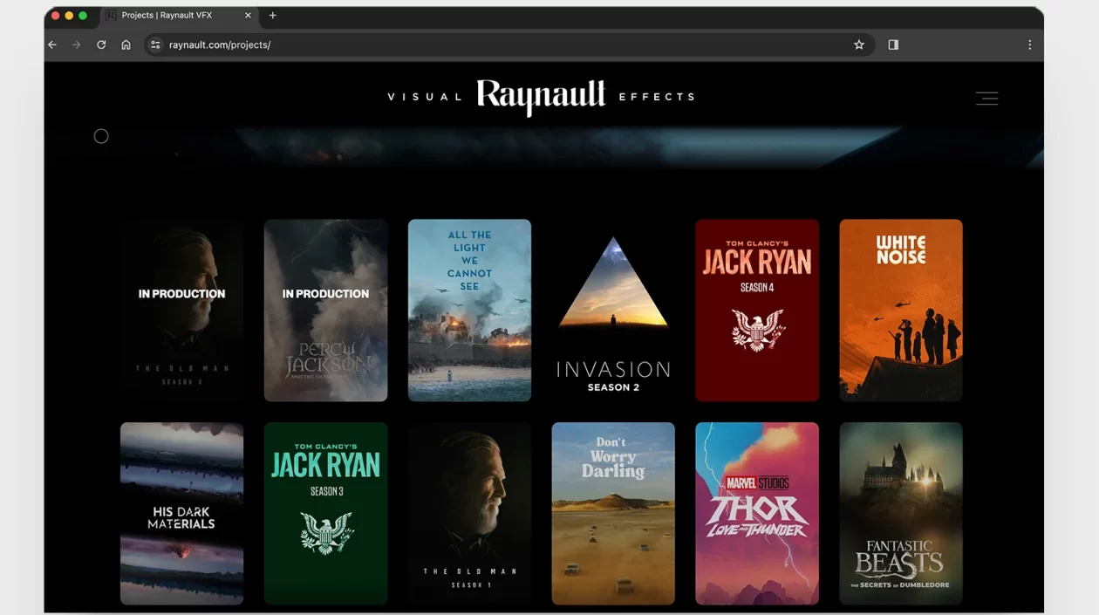Open the hamburger navigation menu

(x=986, y=98)
